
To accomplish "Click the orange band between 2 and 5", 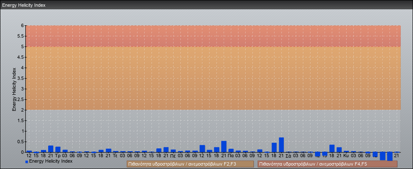I will point(211,78).
